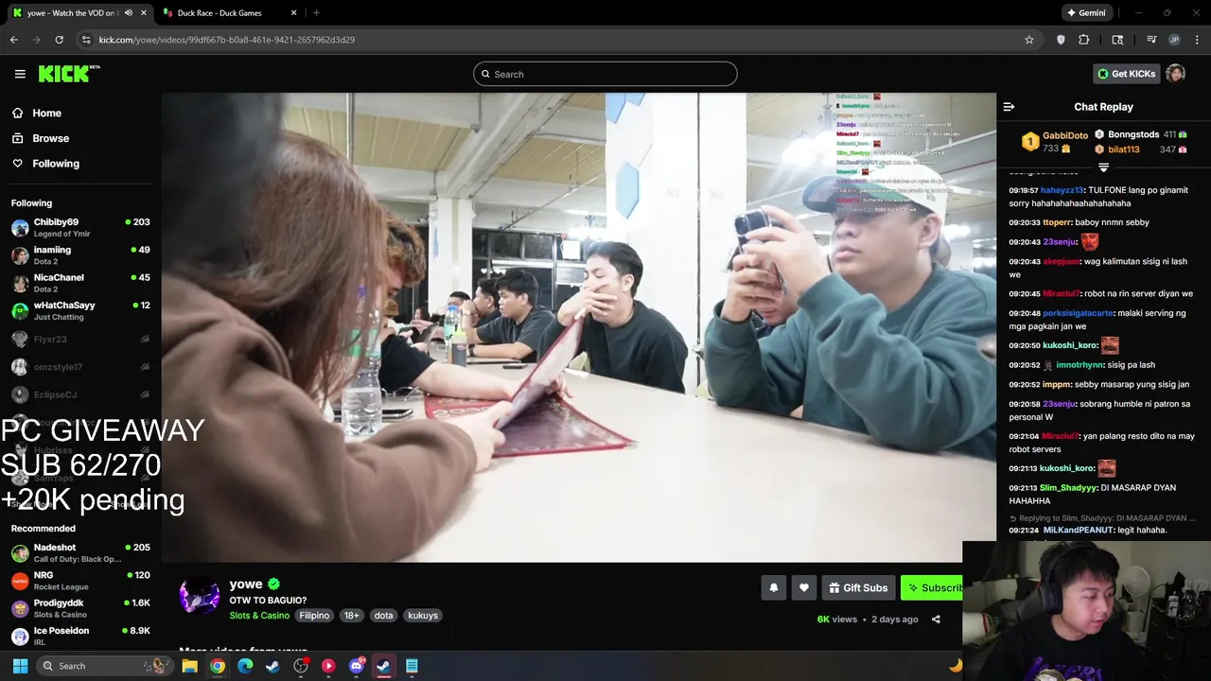Viewport: 1211px width, 681px height.
Task: Open the media controls icon
Action: click(x=1151, y=40)
